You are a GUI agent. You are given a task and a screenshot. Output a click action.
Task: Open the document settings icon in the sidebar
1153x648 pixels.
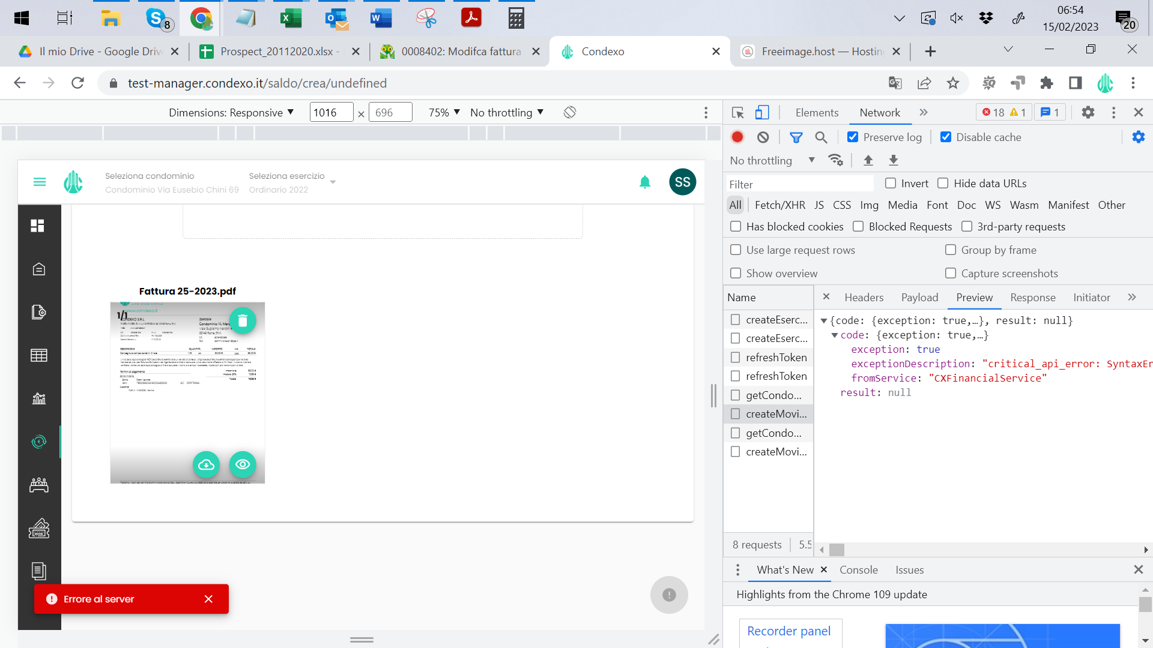tap(39, 312)
